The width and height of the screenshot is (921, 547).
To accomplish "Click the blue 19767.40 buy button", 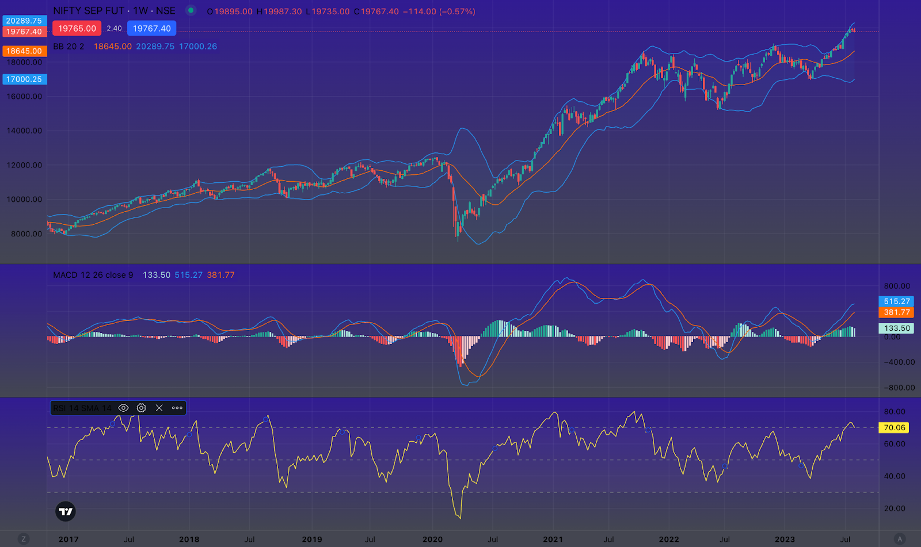I will [x=152, y=28].
